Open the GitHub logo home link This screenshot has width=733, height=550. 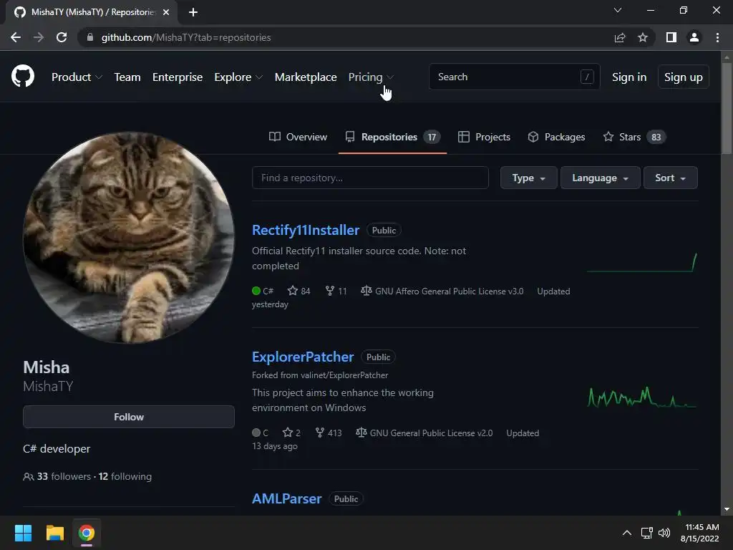click(23, 77)
